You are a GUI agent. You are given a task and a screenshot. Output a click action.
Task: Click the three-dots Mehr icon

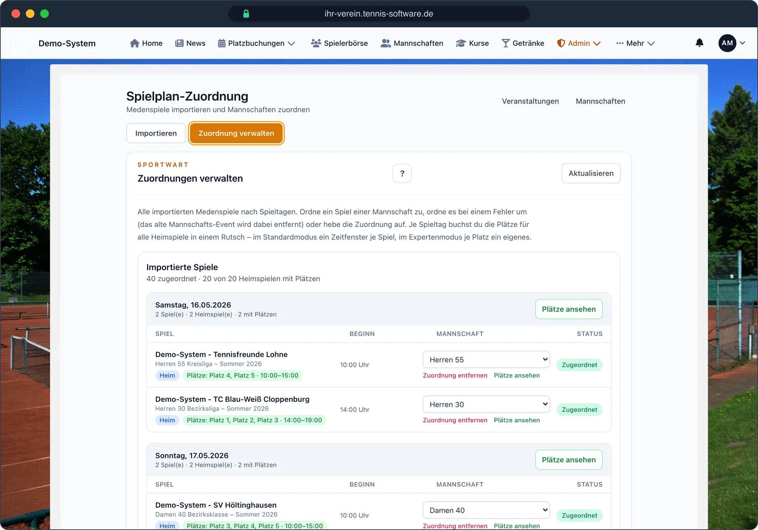point(620,43)
